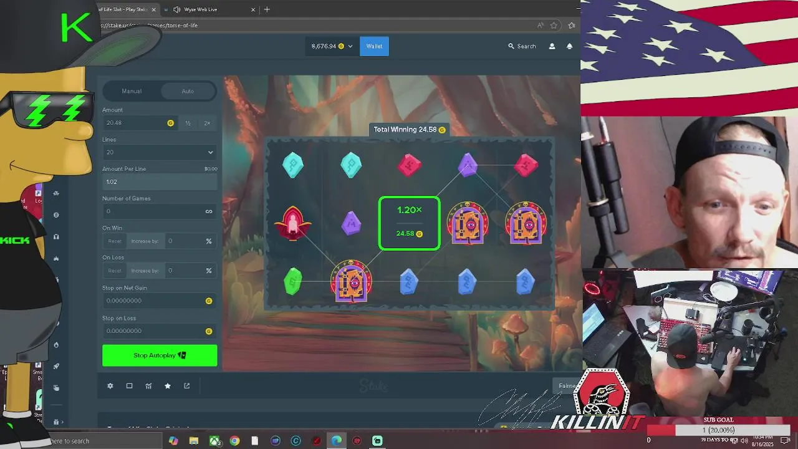The width and height of the screenshot is (798, 449).
Task: Click the Read aloud icon in address bar
Action: [x=541, y=26]
